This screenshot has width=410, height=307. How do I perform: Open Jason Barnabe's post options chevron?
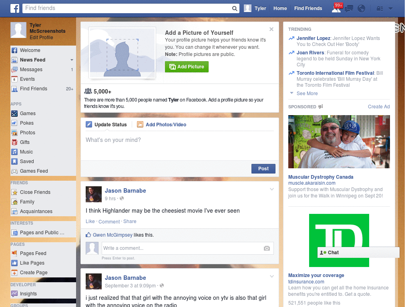[x=271, y=189]
